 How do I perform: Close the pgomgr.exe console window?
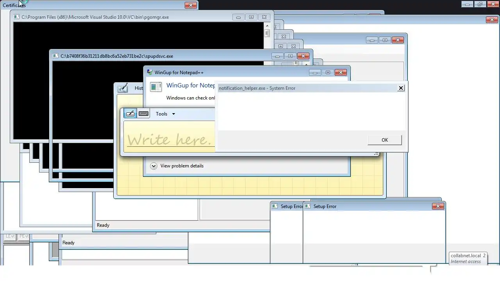click(x=264, y=17)
